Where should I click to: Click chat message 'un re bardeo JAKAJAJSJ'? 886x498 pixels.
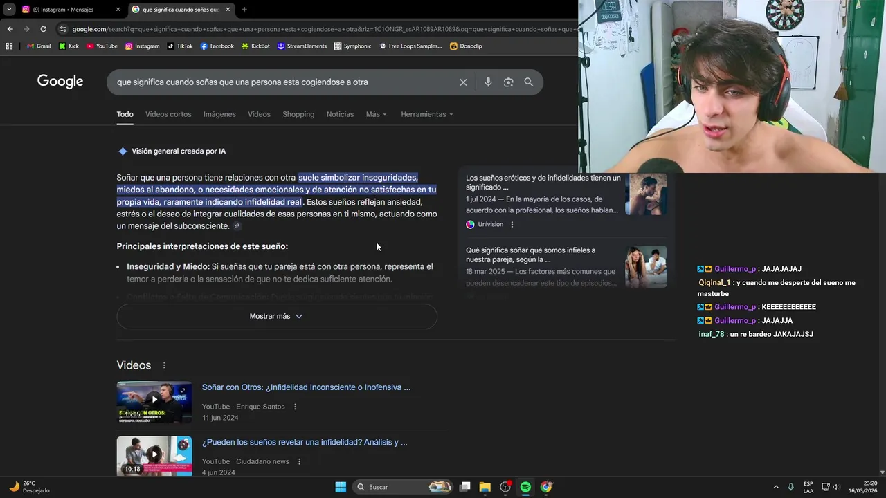[x=771, y=334]
